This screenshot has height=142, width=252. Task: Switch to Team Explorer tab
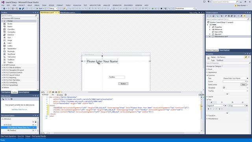[224, 50]
